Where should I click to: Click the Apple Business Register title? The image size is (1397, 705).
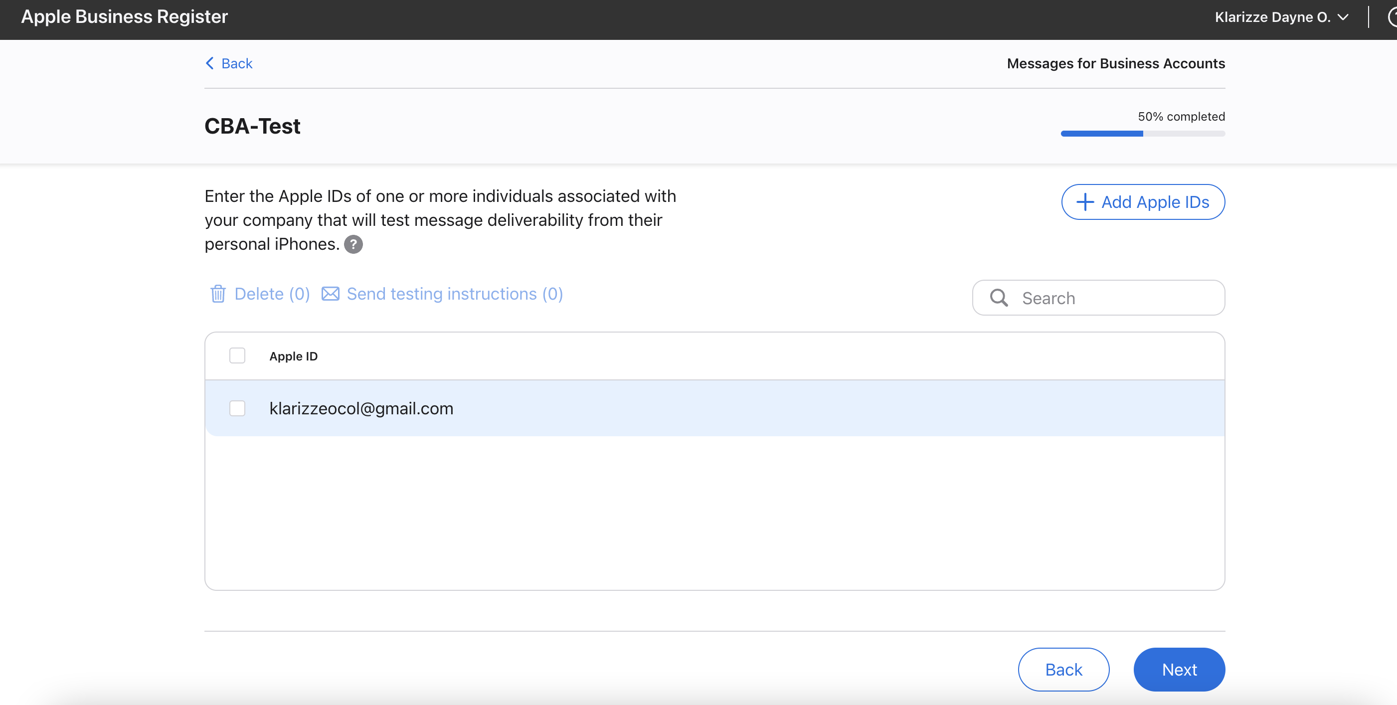pos(124,16)
